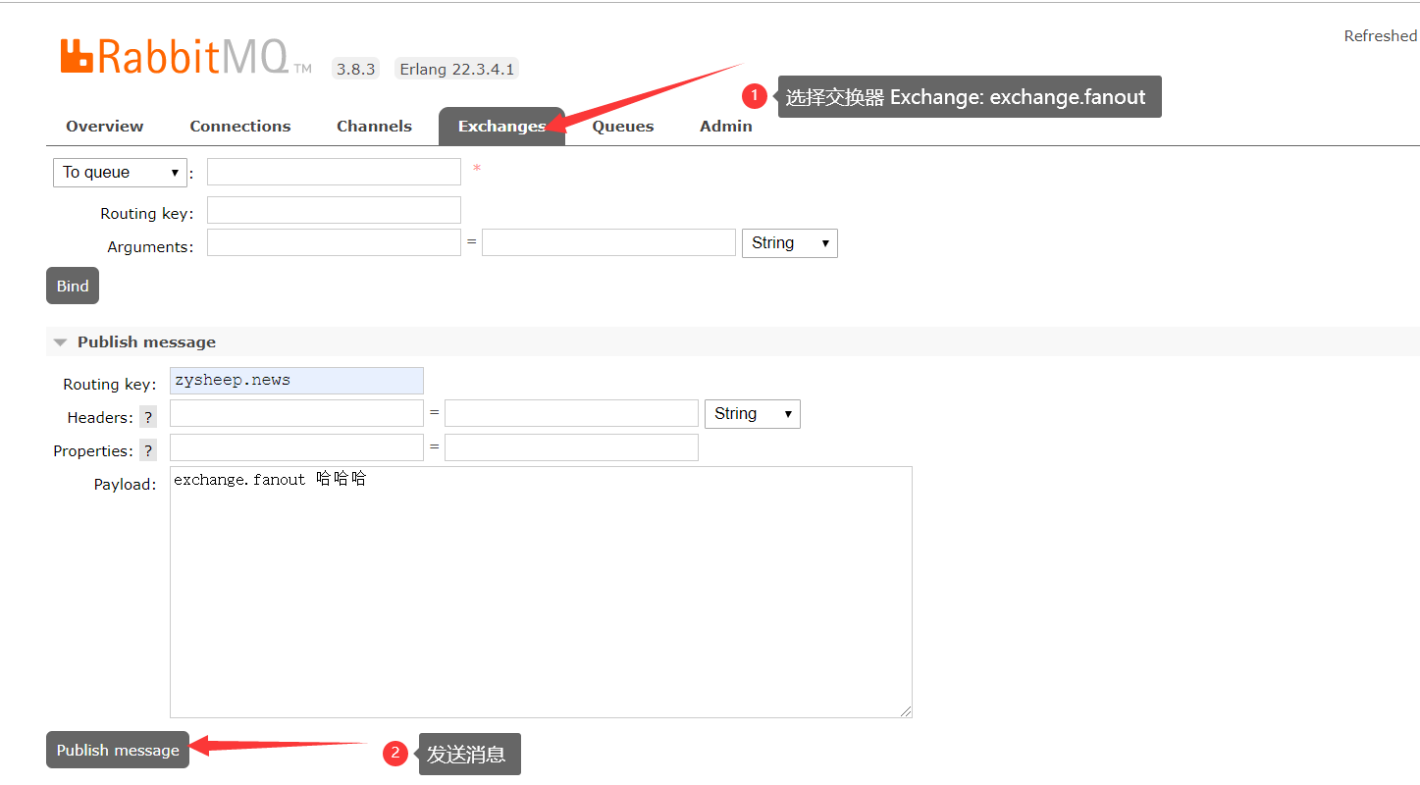This screenshot has width=1420, height=785.
Task: Open the Arguments String type dropdown
Action: 790,243
